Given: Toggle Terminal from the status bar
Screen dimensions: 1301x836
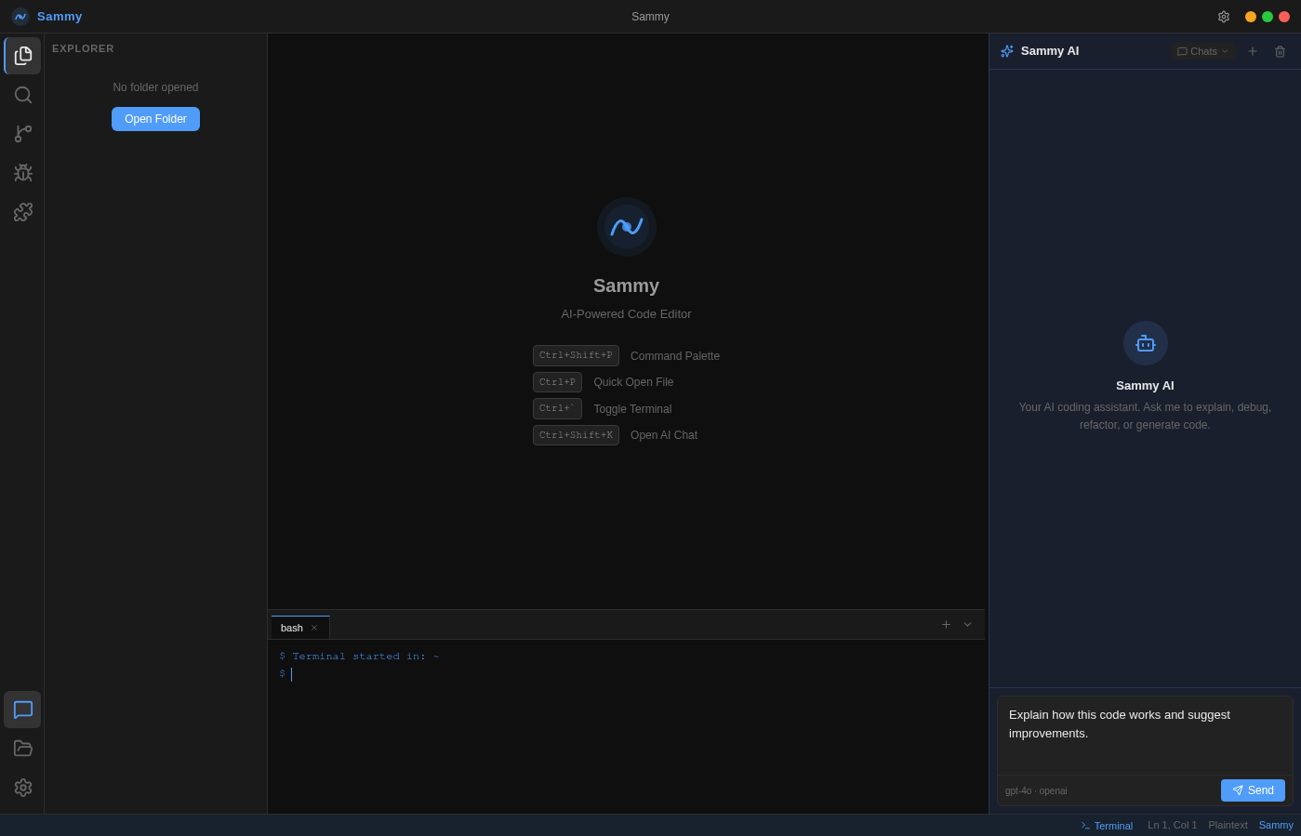Looking at the screenshot, I should 1107,826.
